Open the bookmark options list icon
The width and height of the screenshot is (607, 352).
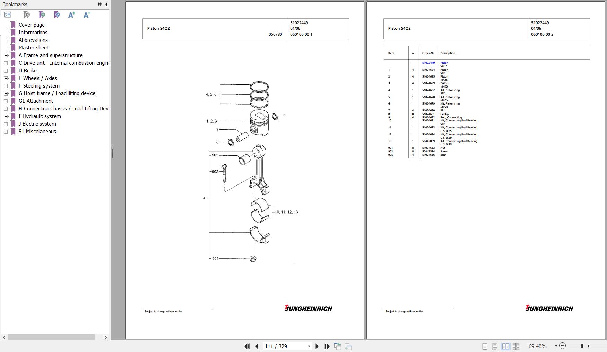8,15
